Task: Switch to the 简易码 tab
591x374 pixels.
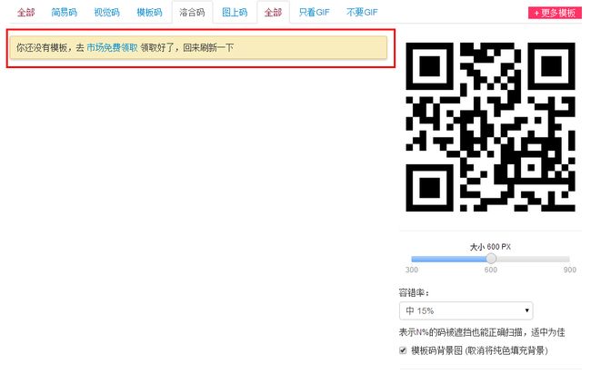Action: [x=64, y=13]
